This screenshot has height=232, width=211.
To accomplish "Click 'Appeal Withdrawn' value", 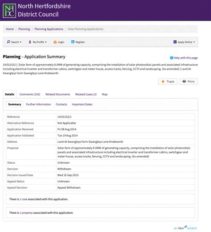I will [x=69, y=188].
